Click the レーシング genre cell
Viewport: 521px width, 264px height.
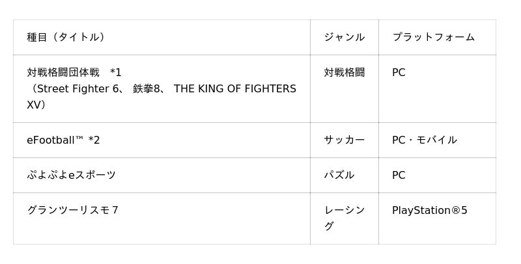344,218
